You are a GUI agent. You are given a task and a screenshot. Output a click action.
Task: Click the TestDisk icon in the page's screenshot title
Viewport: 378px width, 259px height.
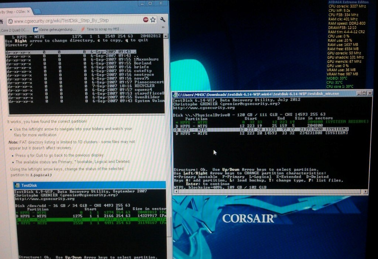17,185
